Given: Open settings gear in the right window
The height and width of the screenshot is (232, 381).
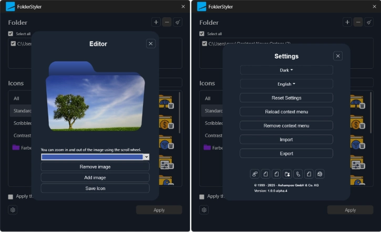Looking at the screenshot, I should [204, 209].
